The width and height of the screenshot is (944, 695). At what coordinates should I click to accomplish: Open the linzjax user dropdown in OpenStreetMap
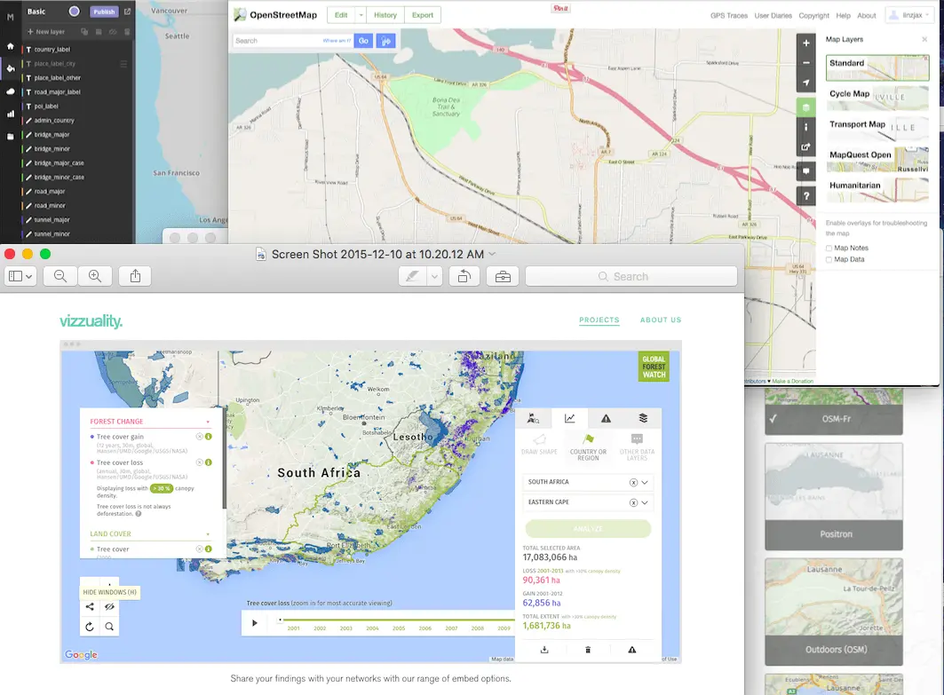click(908, 15)
